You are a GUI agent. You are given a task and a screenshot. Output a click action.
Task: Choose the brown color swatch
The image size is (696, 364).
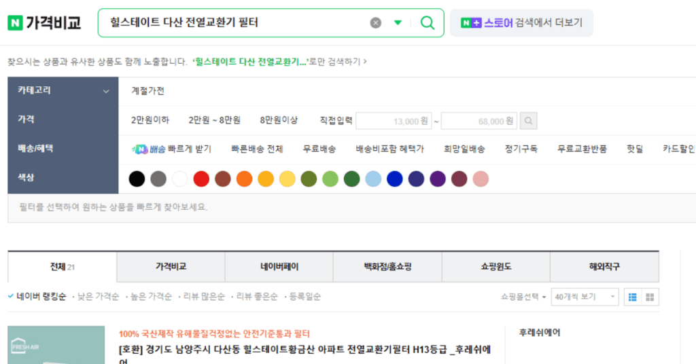click(x=223, y=179)
